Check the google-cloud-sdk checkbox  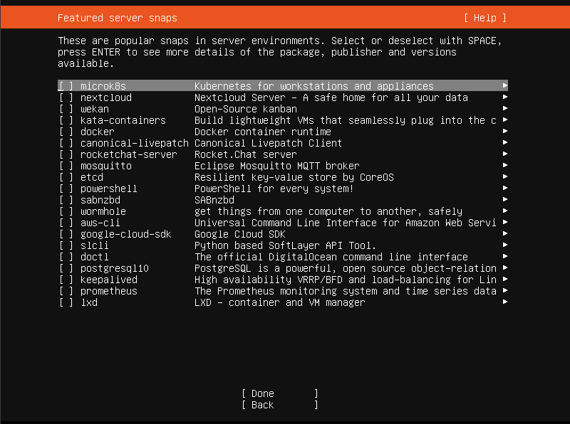[x=66, y=234]
